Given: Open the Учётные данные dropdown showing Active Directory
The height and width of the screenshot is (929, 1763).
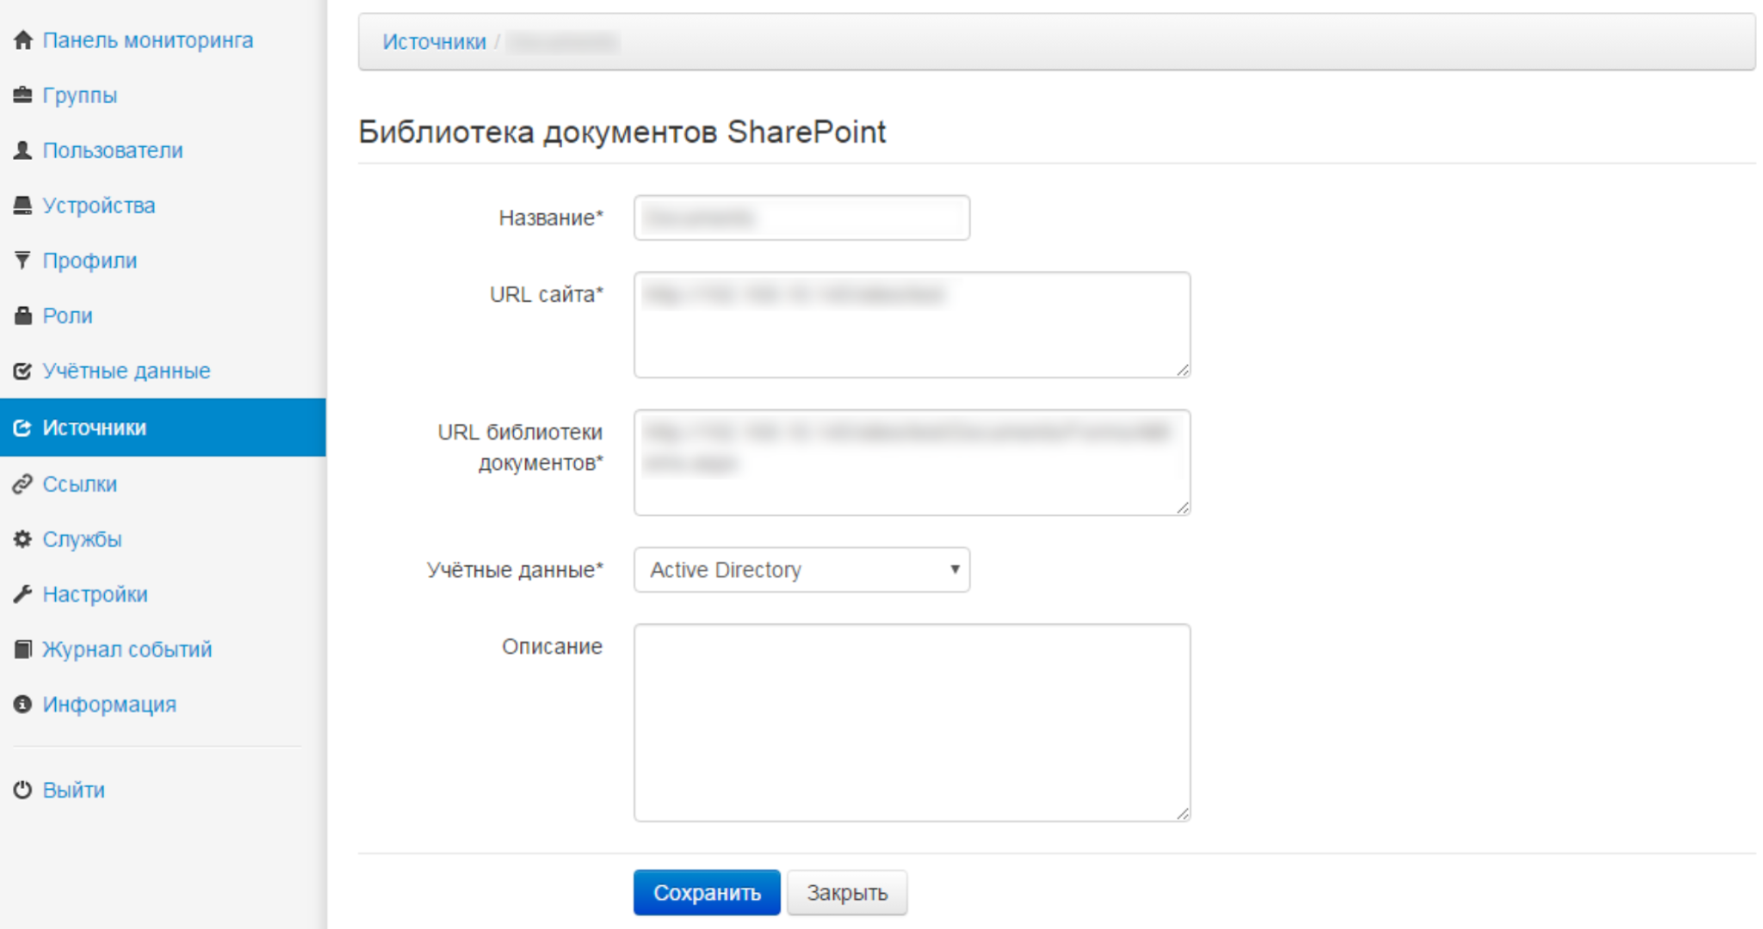Looking at the screenshot, I should pos(801,570).
